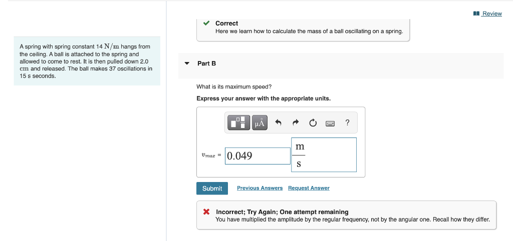513x241 pixels.
Task: Click the Part B header label
Action: (x=207, y=63)
